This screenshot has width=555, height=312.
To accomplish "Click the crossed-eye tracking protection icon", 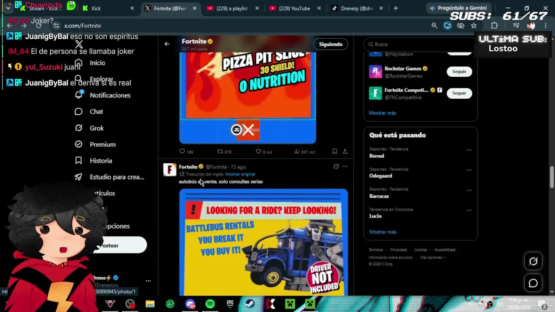I will pos(460,26).
